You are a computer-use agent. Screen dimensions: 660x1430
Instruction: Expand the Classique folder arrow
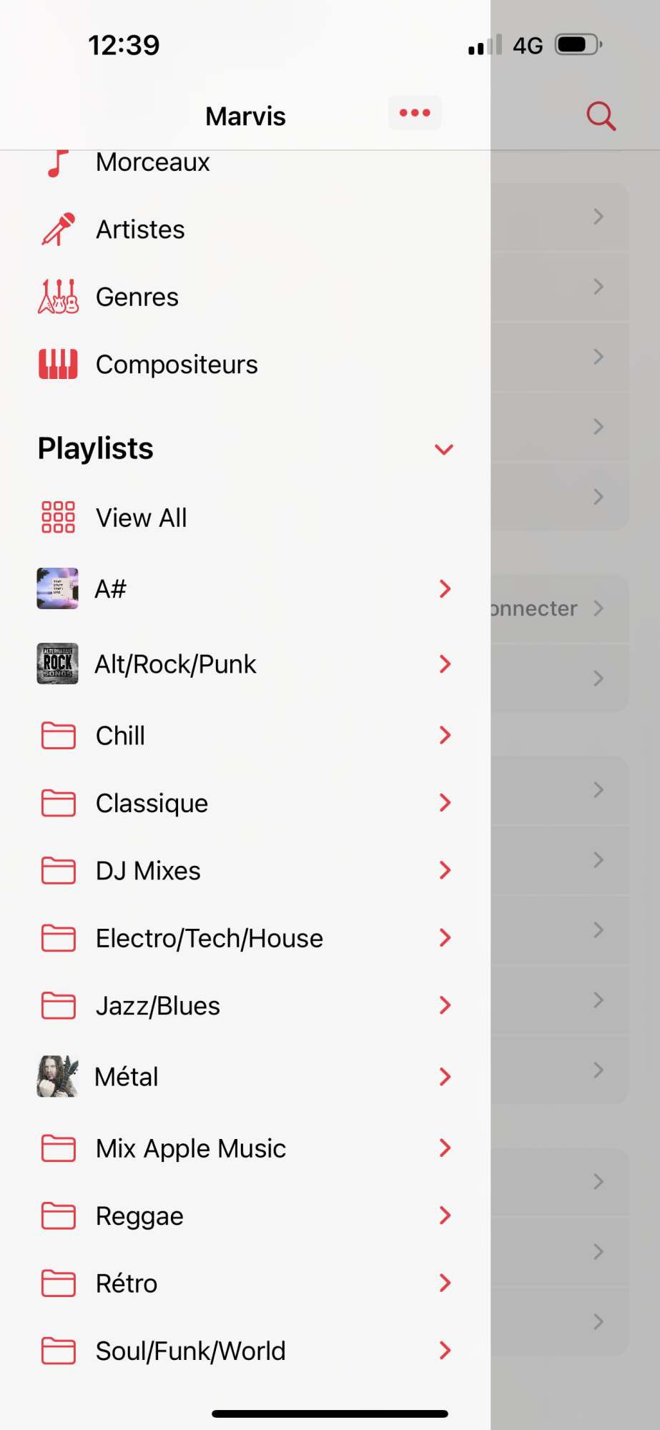tap(445, 803)
